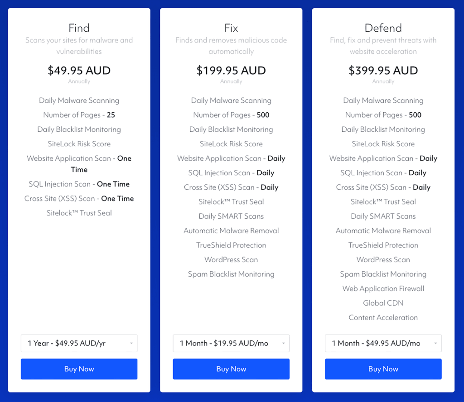Viewport: 464px width, 402px height.
Task: Click Automatic Malware Removal in the Fix column
Action: (231, 230)
